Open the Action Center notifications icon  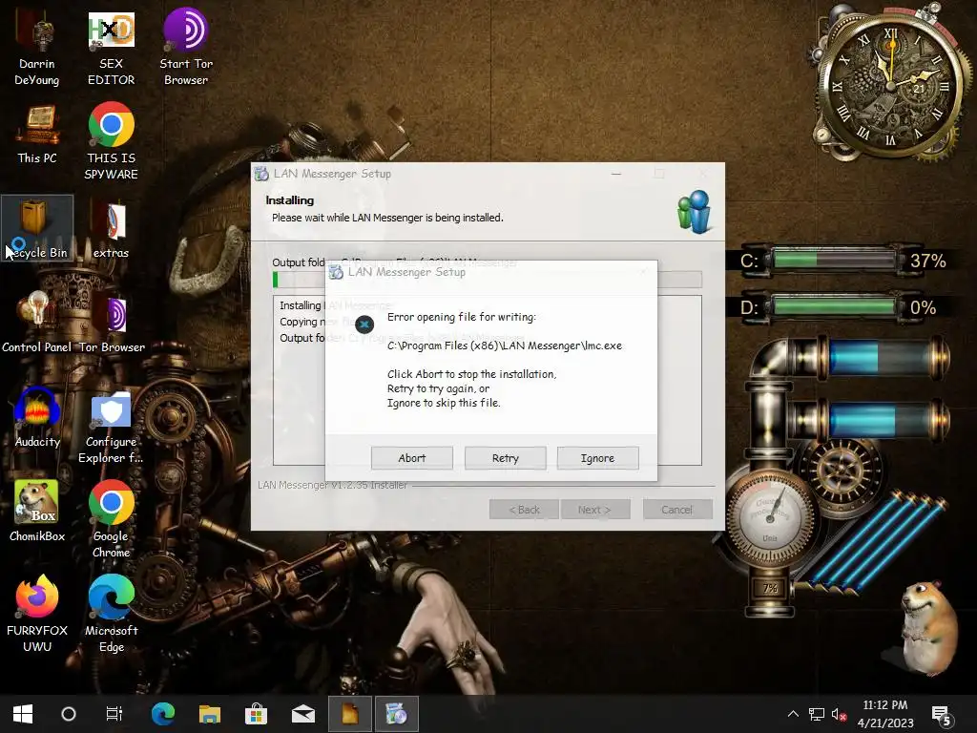point(941,716)
